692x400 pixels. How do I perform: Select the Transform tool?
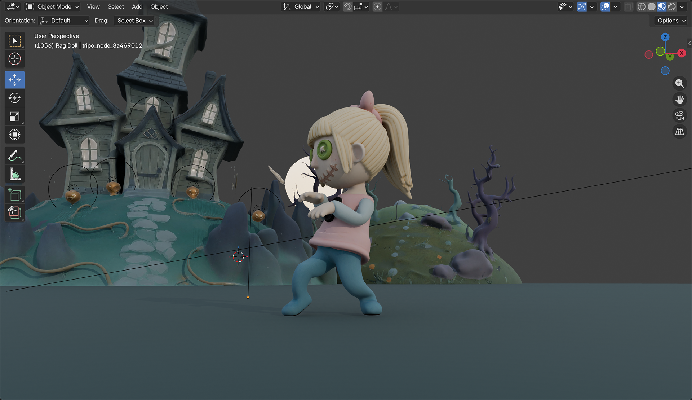coord(14,135)
